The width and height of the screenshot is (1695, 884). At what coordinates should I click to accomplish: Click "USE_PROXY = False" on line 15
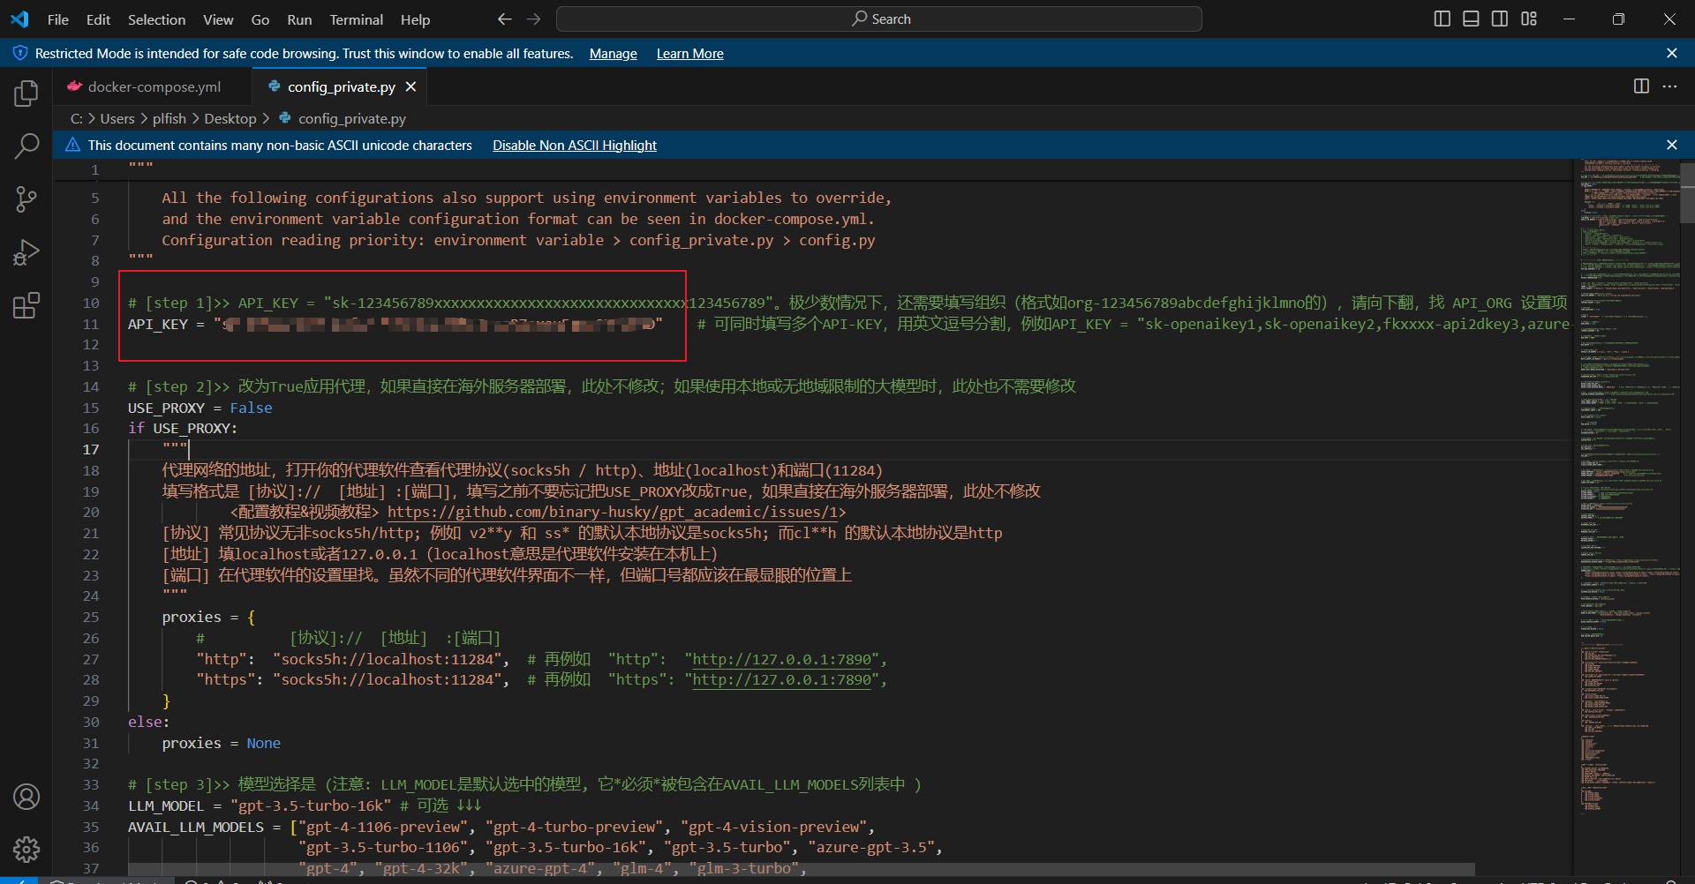point(200,408)
